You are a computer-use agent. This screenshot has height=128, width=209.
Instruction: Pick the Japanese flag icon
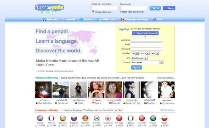click(108, 118)
